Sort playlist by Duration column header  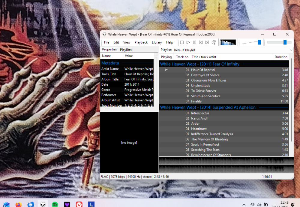tap(281, 57)
